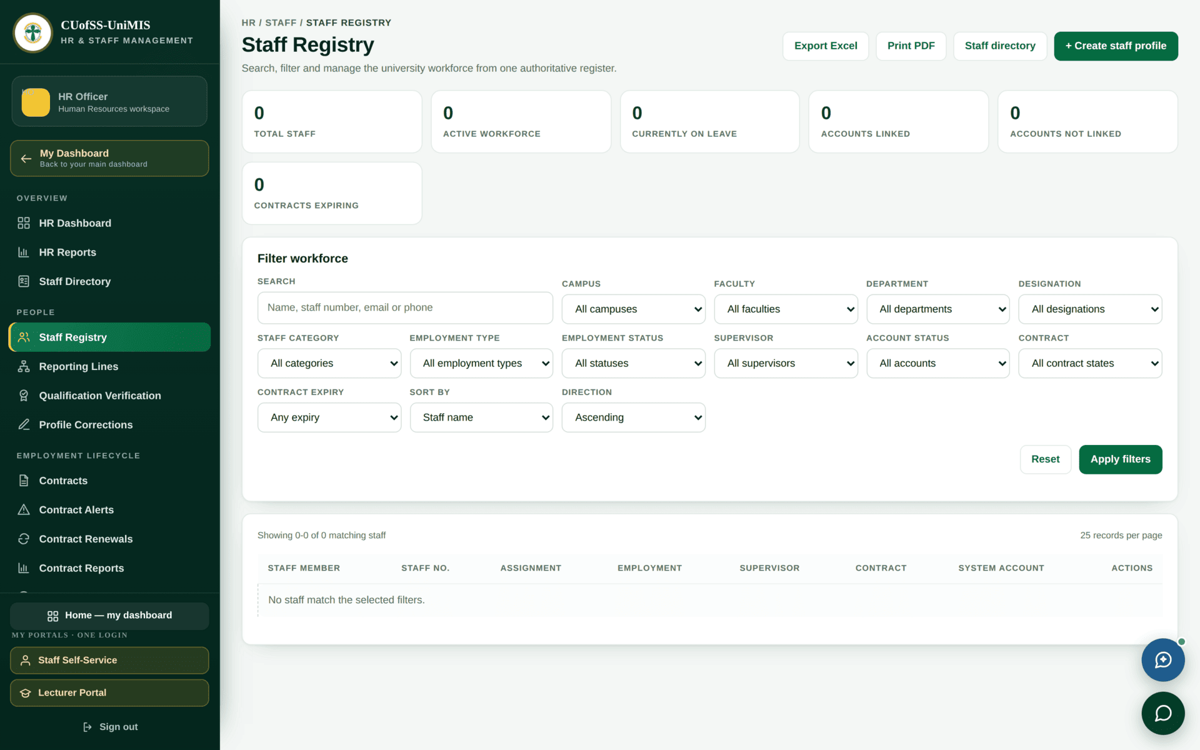The height and width of the screenshot is (750, 1200).
Task: Change the sort Direction dropdown
Action: click(x=633, y=417)
